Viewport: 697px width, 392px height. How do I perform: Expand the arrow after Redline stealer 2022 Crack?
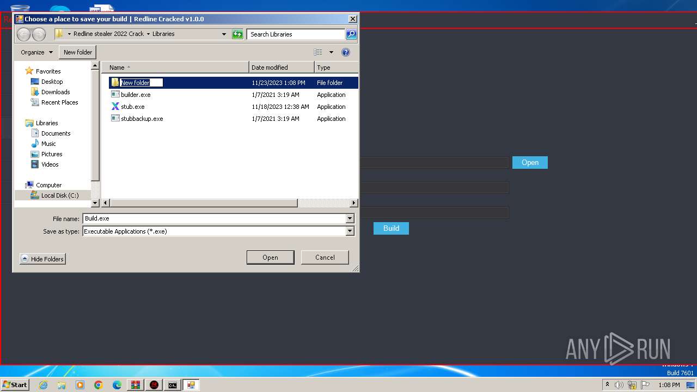[x=148, y=34]
